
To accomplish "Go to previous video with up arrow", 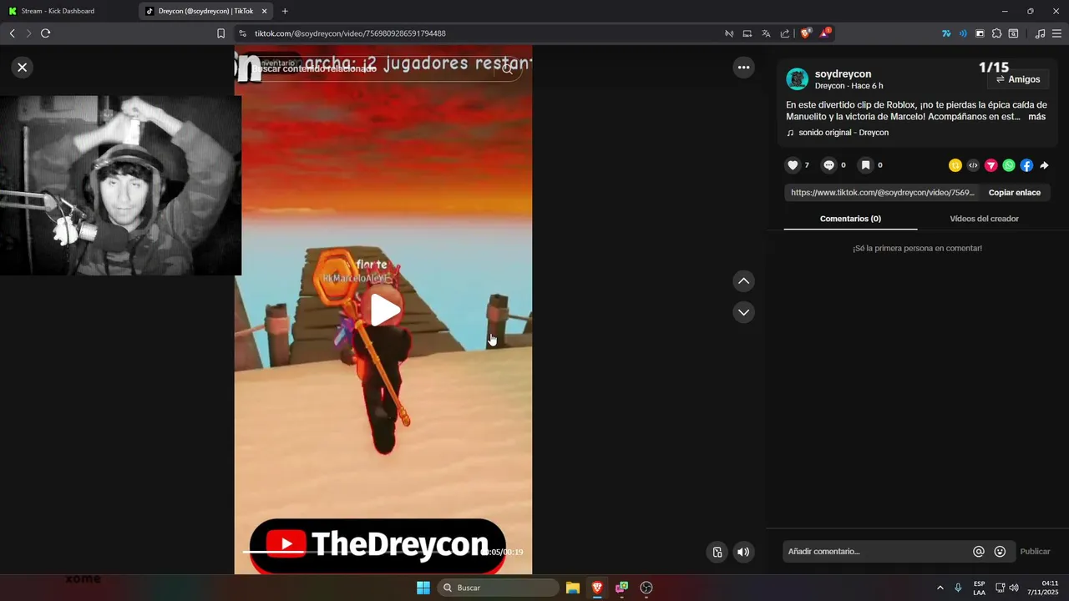I will click(743, 281).
